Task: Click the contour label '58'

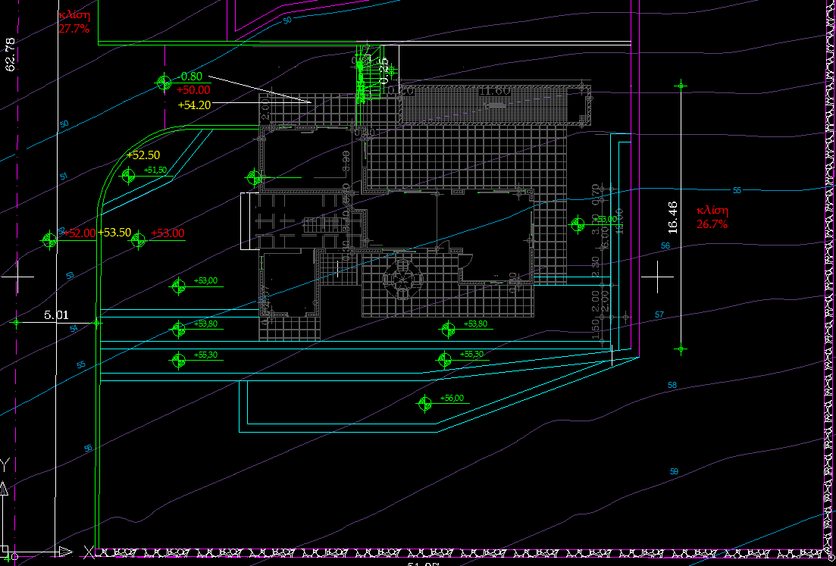Action: pyautogui.click(x=672, y=385)
